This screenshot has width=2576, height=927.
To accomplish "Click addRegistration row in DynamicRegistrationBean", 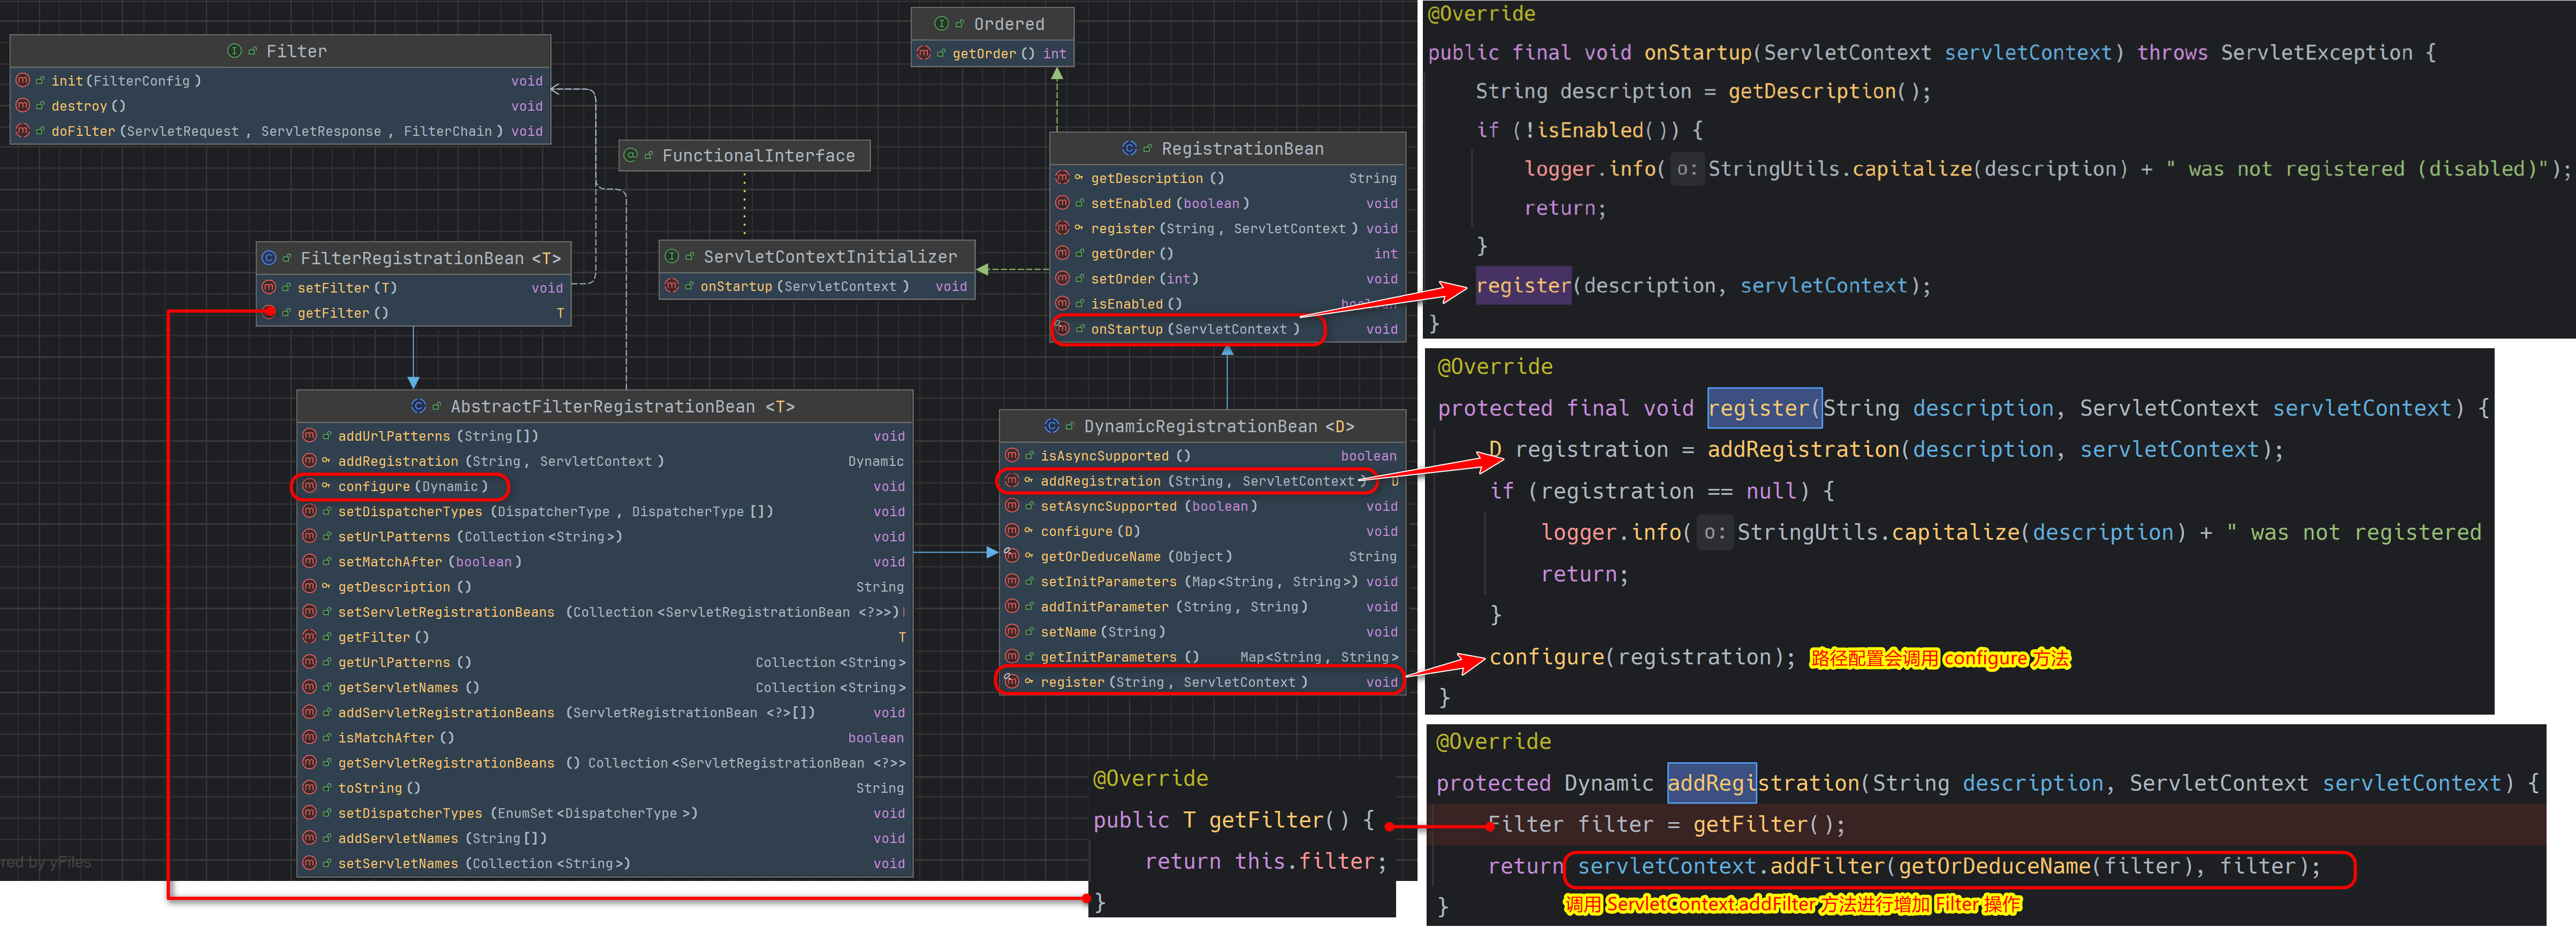I will 1203,481.
